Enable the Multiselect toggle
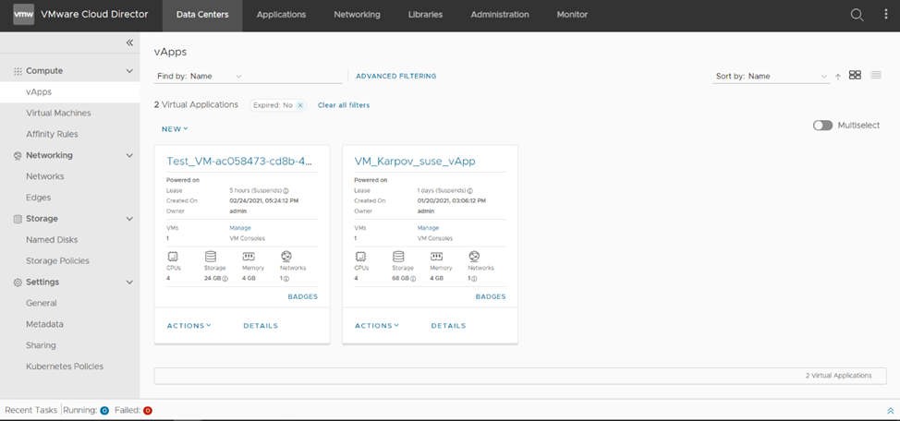900x421 pixels. [822, 126]
